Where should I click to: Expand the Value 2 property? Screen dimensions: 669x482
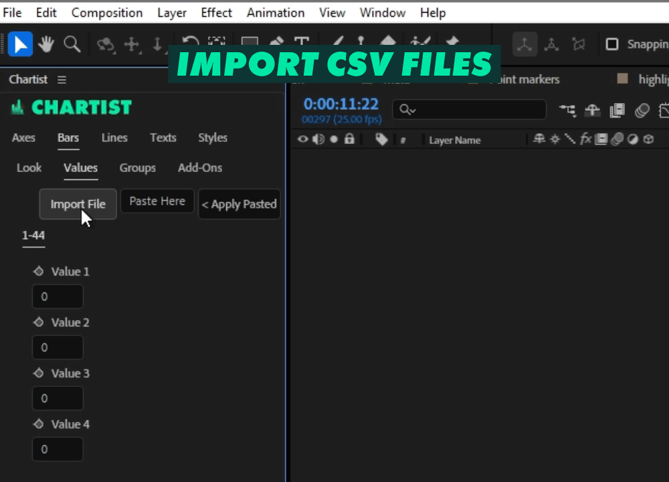tap(39, 322)
